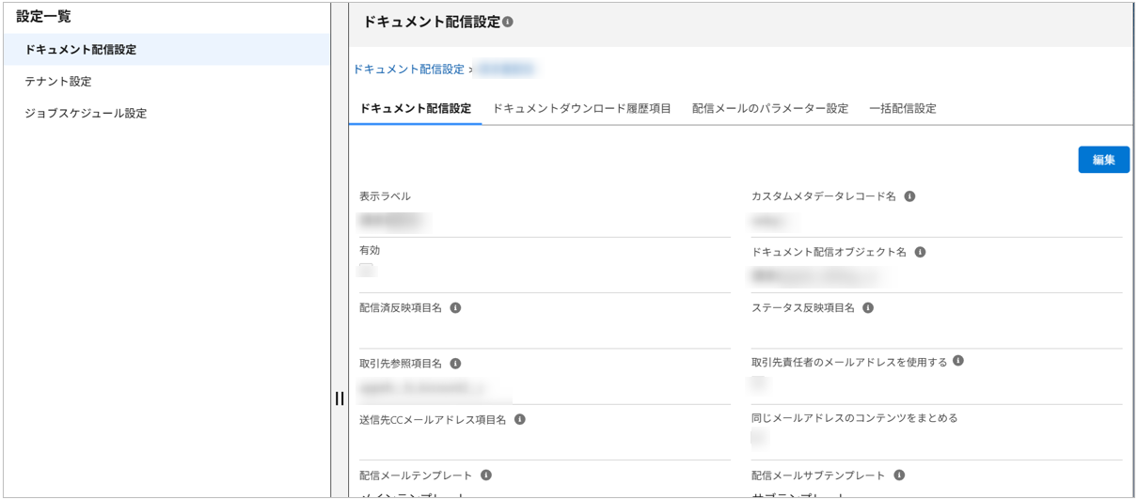Click info icon beside ドキュメント配信設定 page title
The image size is (1138, 499).
coord(508,22)
